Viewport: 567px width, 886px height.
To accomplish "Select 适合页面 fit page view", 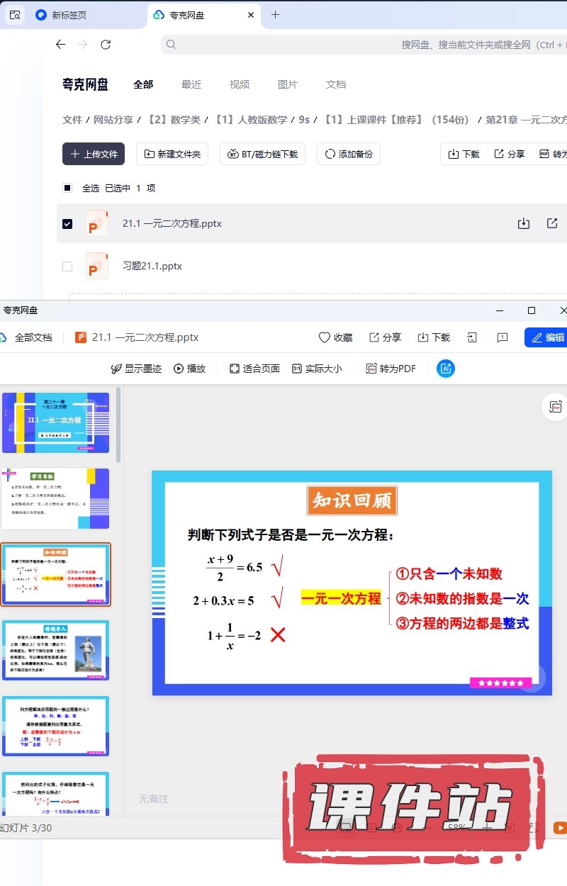I will [254, 369].
